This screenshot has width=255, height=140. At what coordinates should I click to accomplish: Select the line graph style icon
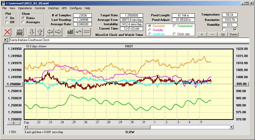click(x=79, y=32)
